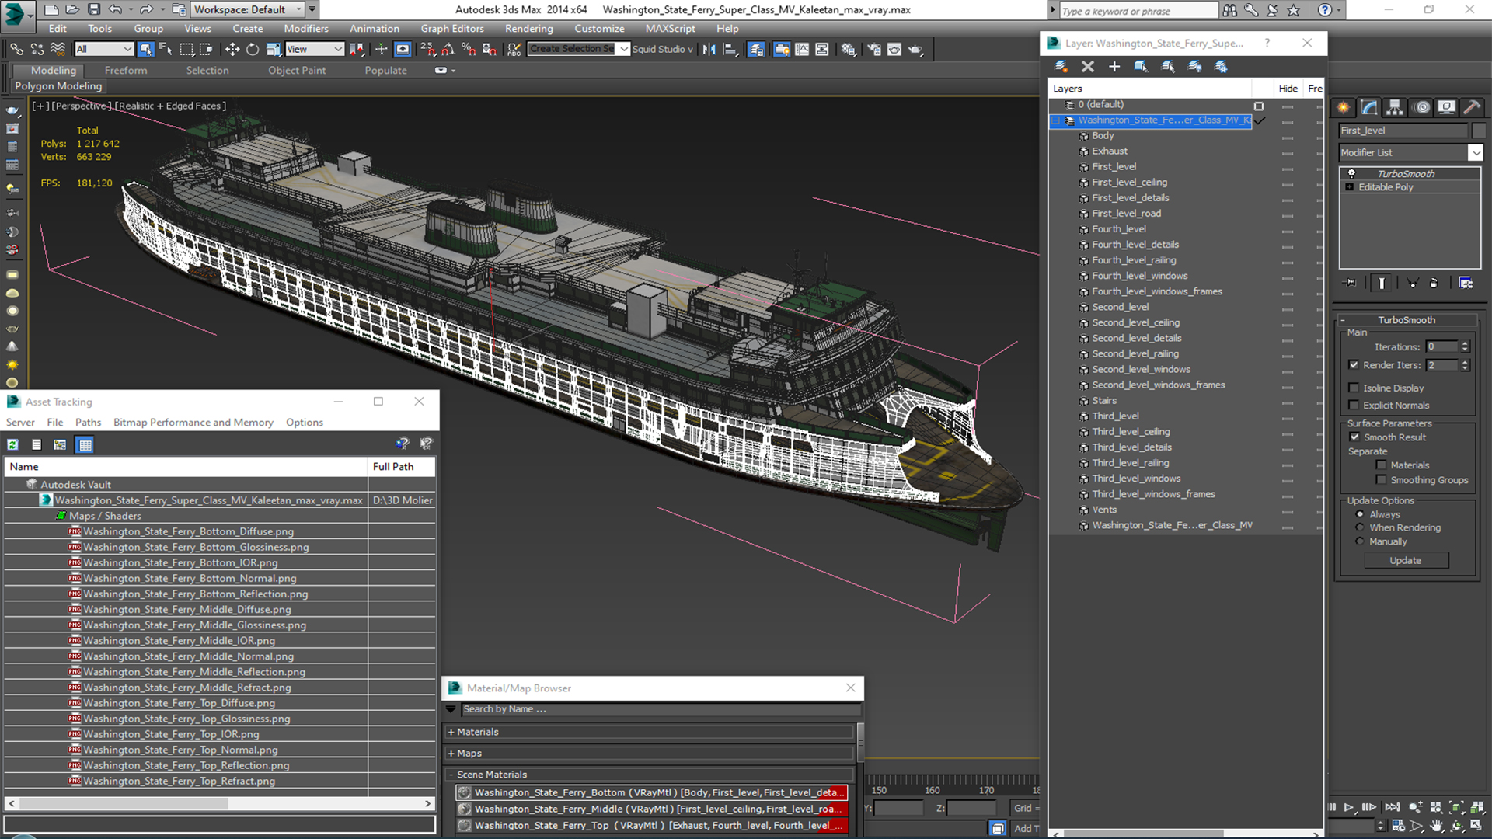Toggle Render Iters checkbox
Viewport: 1492px width, 839px height.
pos(1354,365)
